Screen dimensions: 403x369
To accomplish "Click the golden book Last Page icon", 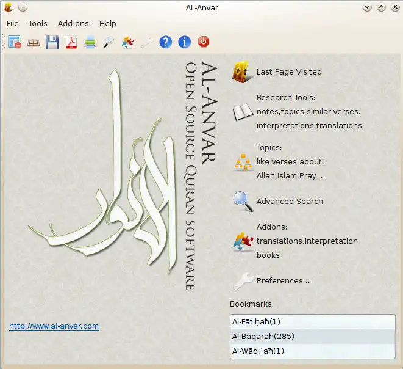I will tap(243, 72).
